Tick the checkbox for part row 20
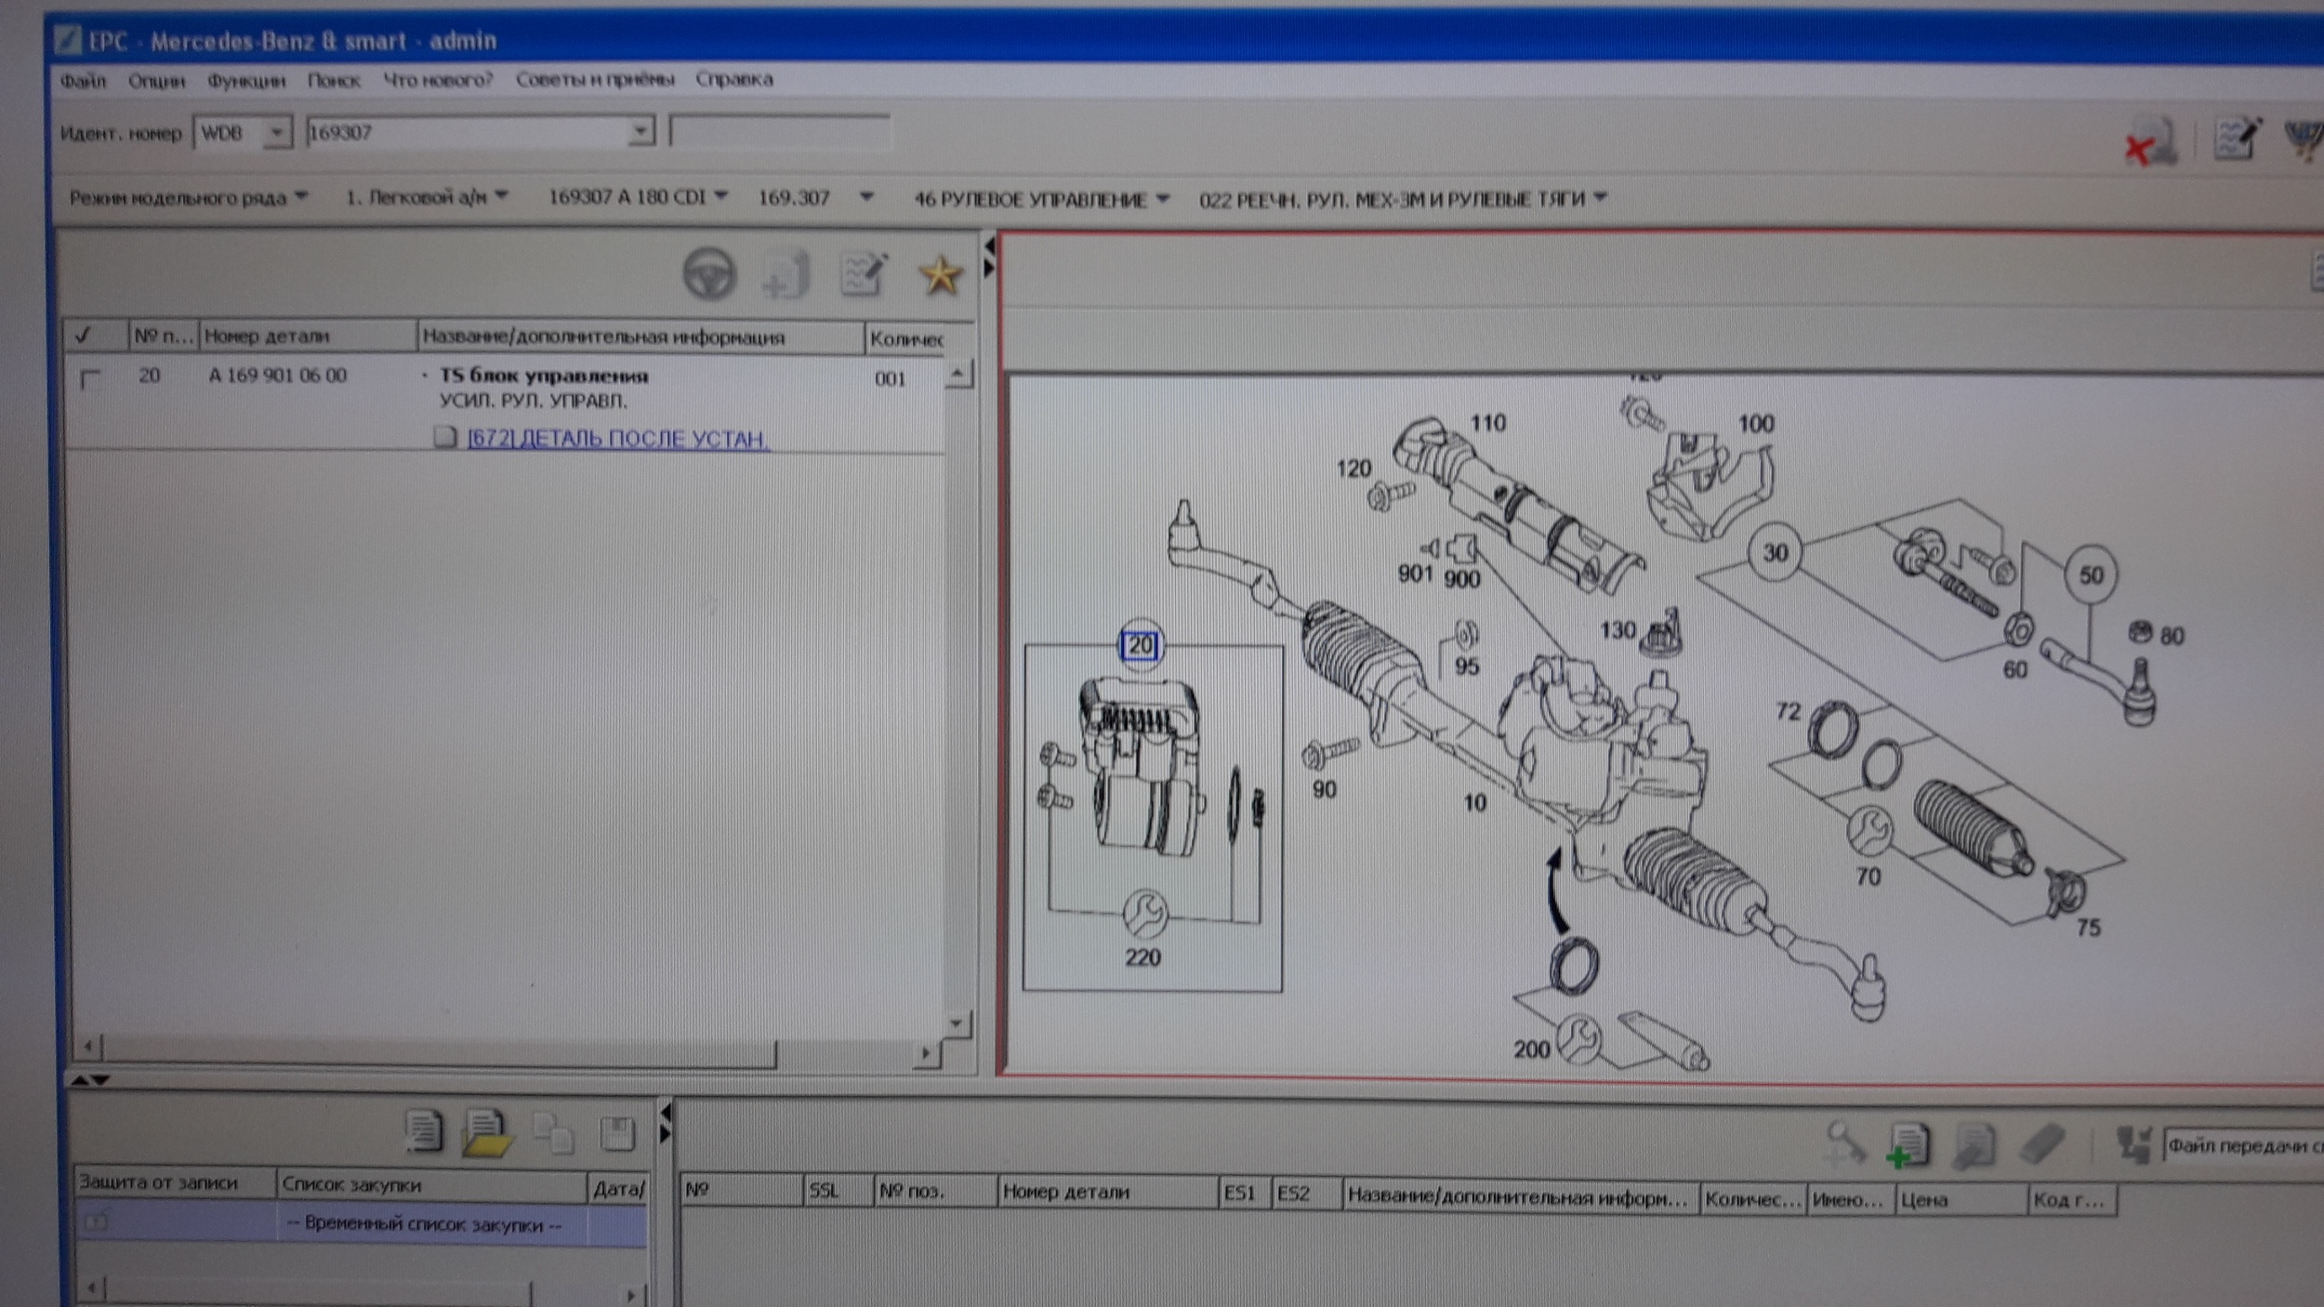The width and height of the screenshot is (2324, 1307). [x=90, y=379]
